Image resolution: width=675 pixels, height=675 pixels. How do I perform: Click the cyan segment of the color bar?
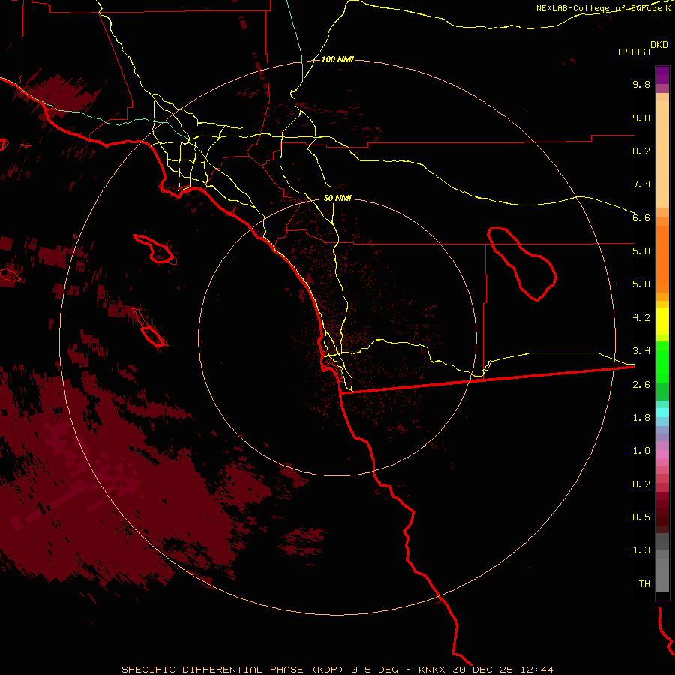point(662,412)
